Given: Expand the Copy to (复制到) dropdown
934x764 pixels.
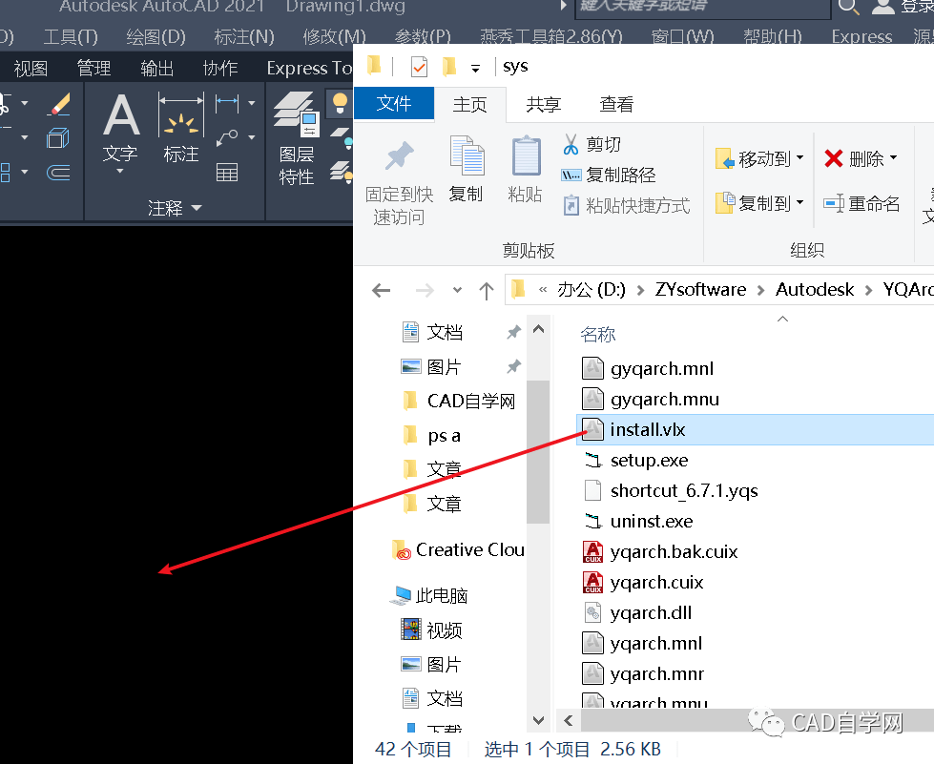Looking at the screenshot, I should click(799, 202).
